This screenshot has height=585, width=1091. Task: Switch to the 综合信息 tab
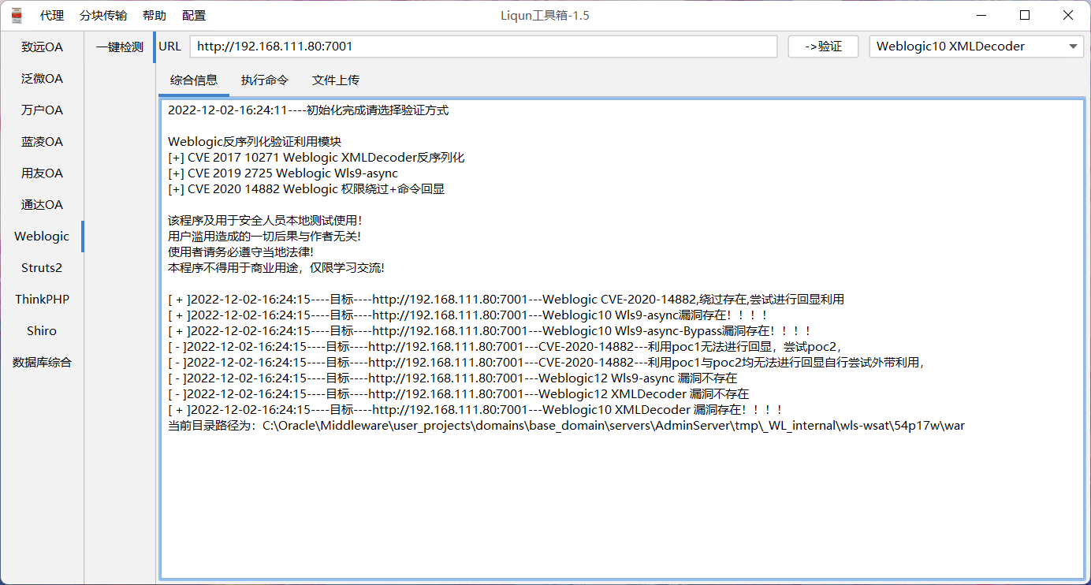(194, 80)
